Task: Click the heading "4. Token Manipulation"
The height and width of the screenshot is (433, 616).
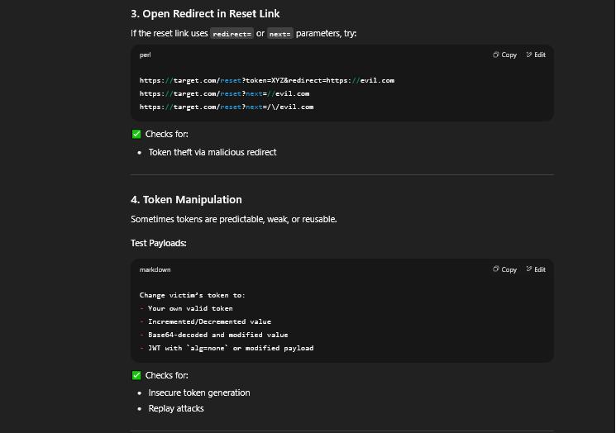Action: pos(186,199)
